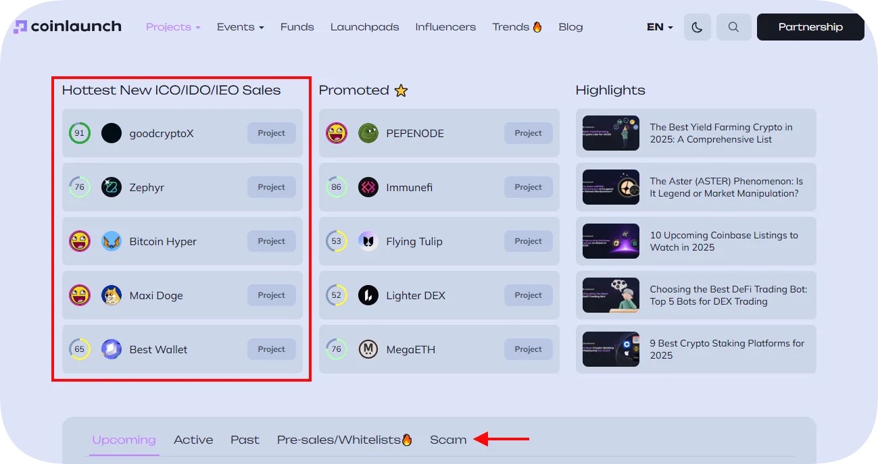This screenshot has width=878, height=464.
Task: Click the Partnership button
Action: (x=810, y=27)
